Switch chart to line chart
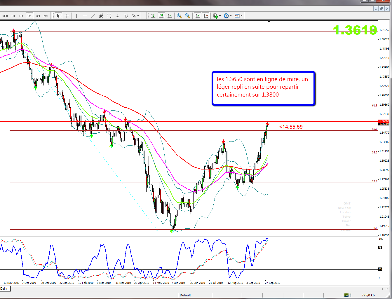This screenshot has width=392, height=299. (x=170, y=16)
